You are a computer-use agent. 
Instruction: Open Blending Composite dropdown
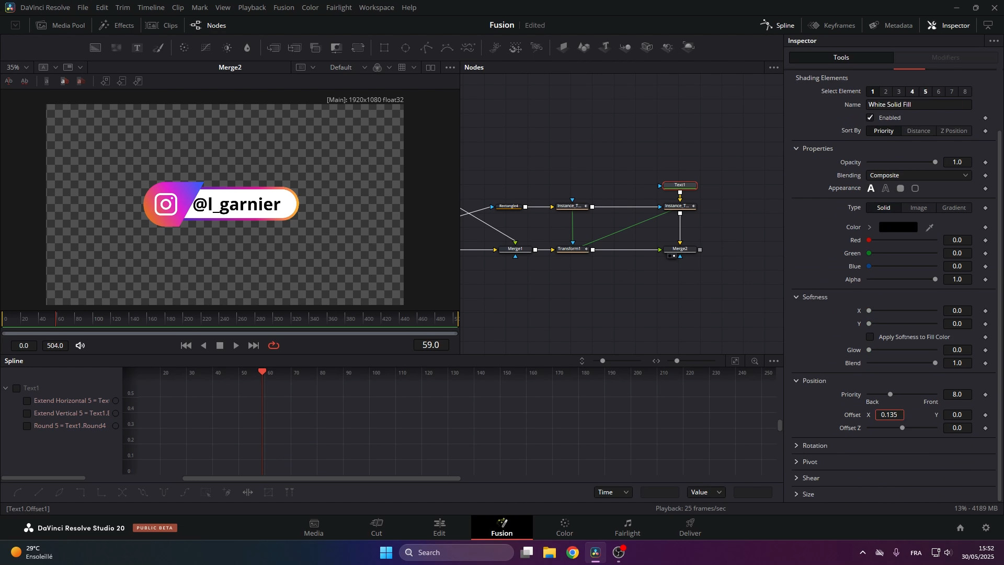tap(919, 175)
